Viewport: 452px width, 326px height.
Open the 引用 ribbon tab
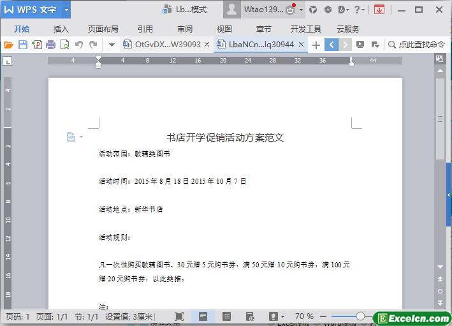tap(145, 29)
